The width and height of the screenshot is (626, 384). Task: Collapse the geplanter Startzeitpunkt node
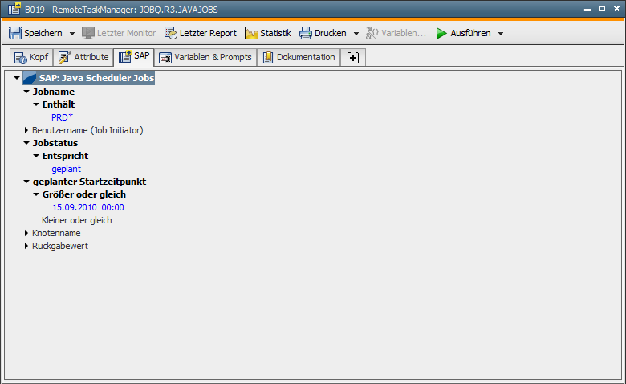click(x=26, y=182)
